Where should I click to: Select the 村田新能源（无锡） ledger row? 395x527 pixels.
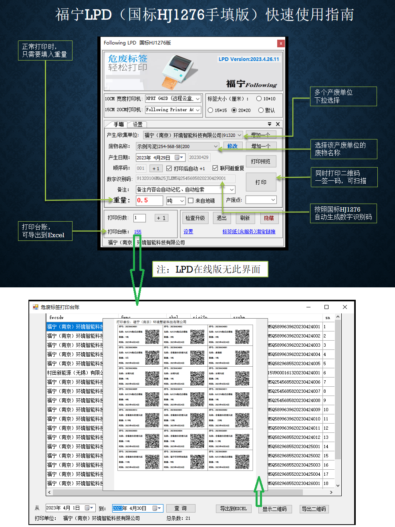(75, 373)
